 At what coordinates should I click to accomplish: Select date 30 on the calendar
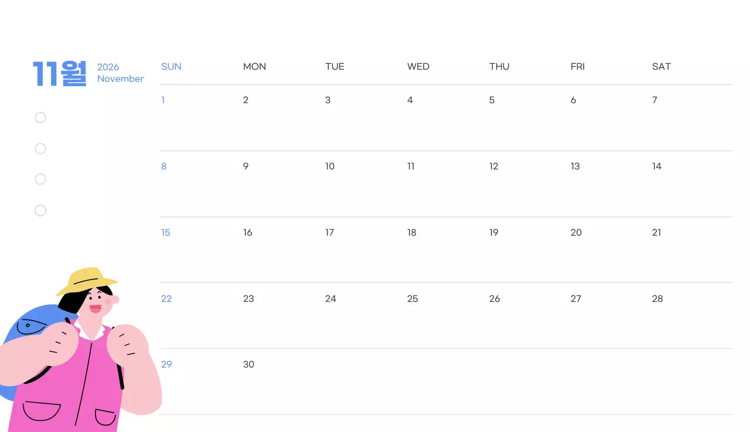tap(248, 365)
